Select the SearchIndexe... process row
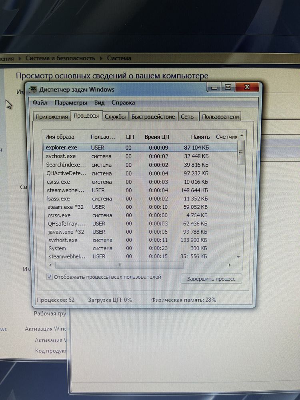 click(140, 165)
